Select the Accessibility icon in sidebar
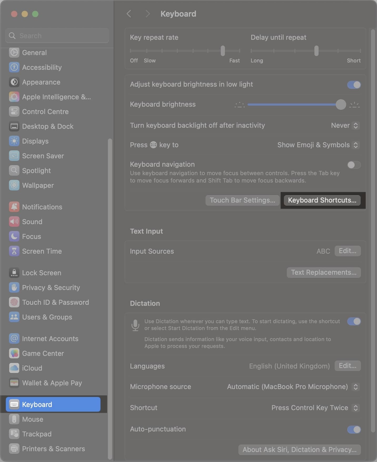The image size is (377, 462). (x=14, y=67)
